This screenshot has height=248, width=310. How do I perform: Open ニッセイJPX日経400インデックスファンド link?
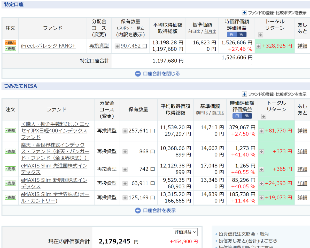[x=55, y=131]
